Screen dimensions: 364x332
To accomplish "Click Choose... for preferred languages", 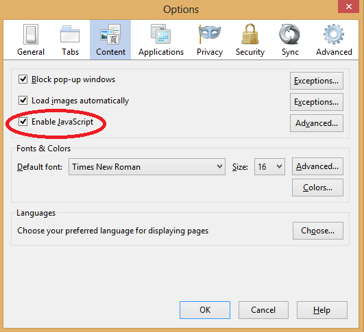I will (318, 231).
